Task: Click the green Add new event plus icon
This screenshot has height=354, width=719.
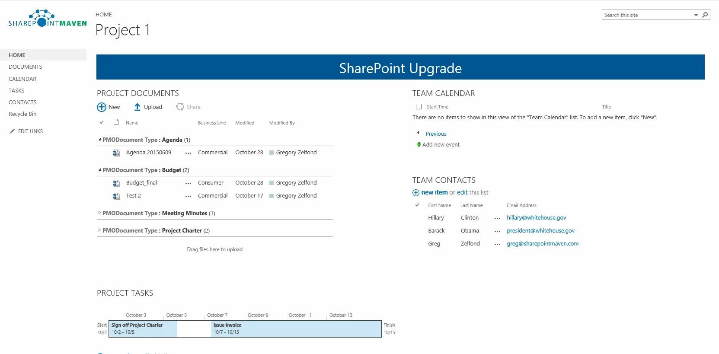Action: click(x=419, y=144)
